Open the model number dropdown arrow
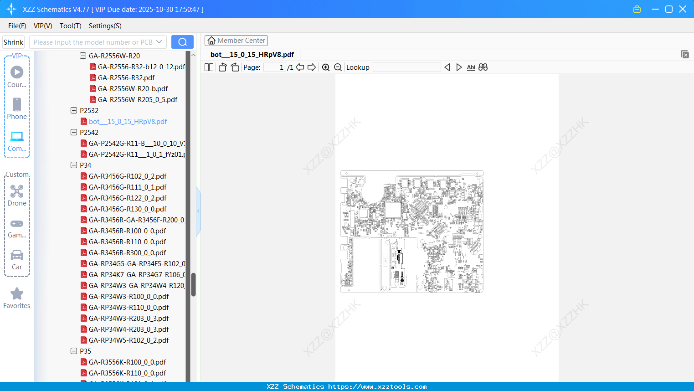Viewport: 694px width, 391px height. (x=159, y=42)
